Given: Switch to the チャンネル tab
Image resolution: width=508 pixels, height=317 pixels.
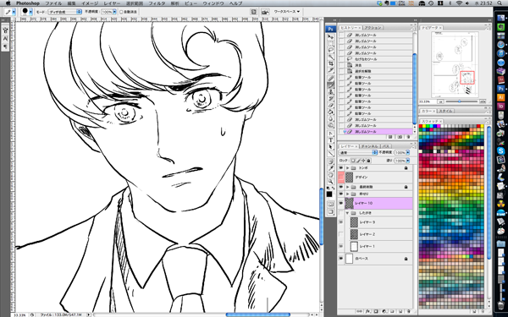Looking at the screenshot, I should click(370, 146).
